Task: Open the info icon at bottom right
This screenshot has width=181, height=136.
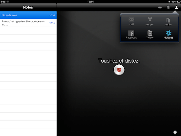Action: (x=175, y=132)
